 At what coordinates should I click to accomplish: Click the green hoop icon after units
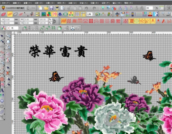click(98, 14)
